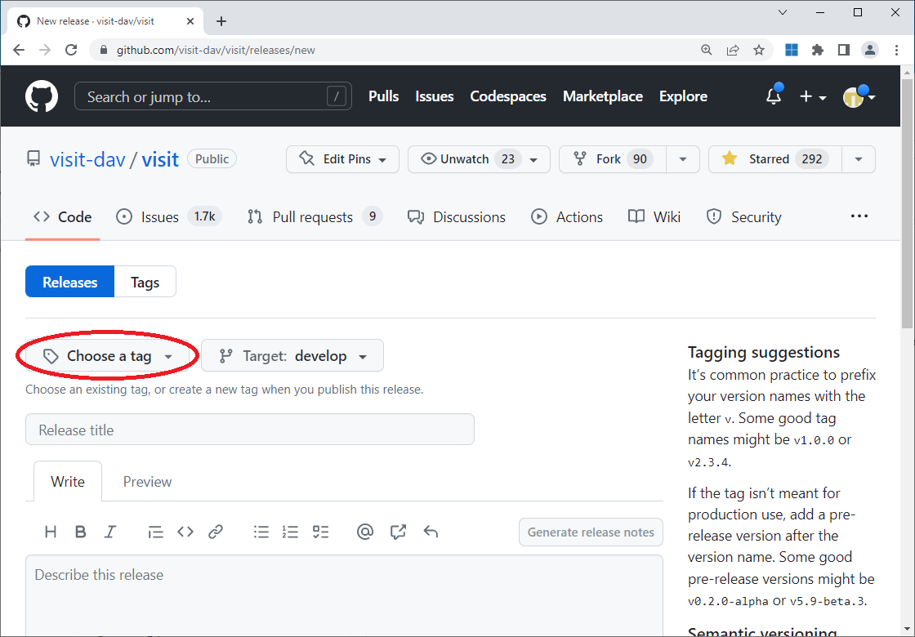Open browser extensions puzzle icon
Screen dimensions: 915x637
coord(818,50)
